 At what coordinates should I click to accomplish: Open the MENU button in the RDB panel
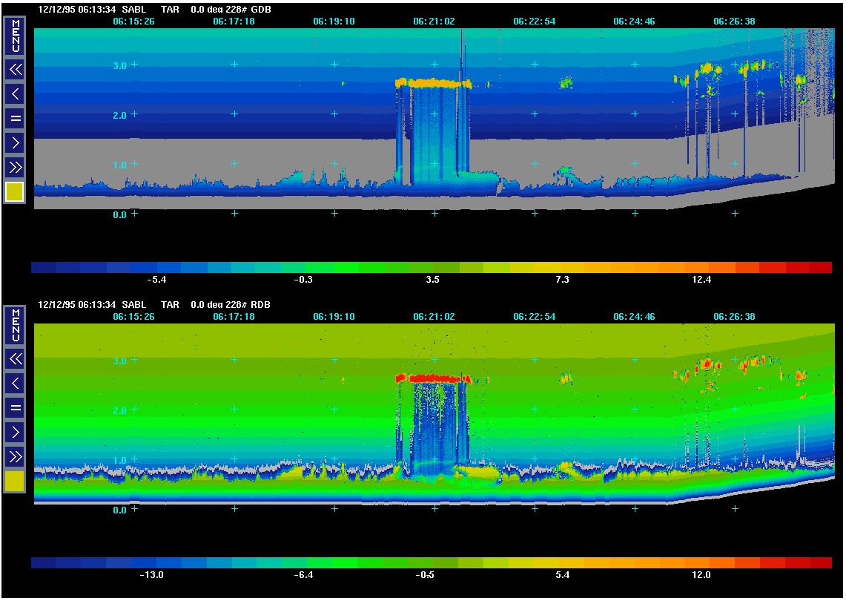coord(16,326)
